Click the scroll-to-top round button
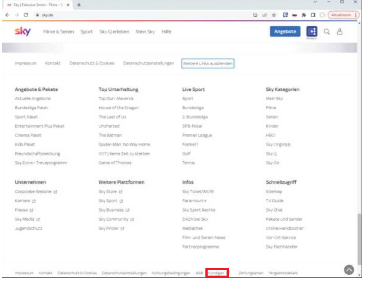This screenshot has height=281, width=367. (349, 270)
